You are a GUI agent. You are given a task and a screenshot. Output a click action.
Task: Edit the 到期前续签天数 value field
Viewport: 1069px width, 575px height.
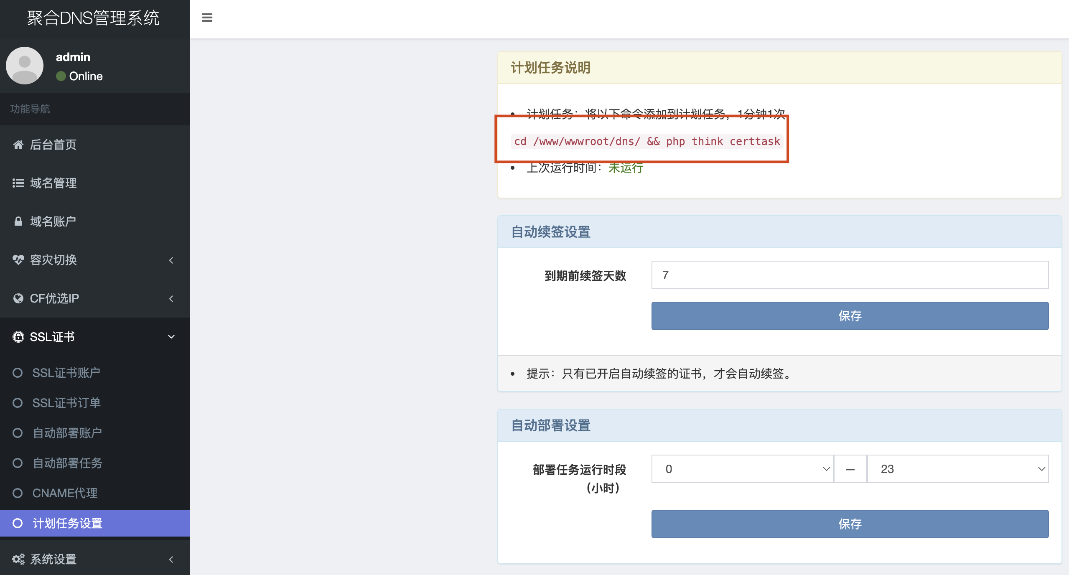click(x=849, y=275)
